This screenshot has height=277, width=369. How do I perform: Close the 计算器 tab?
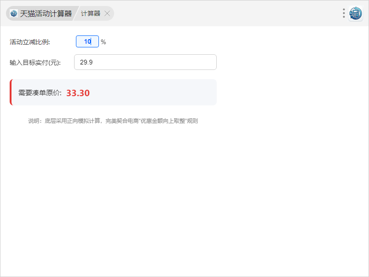click(x=107, y=13)
